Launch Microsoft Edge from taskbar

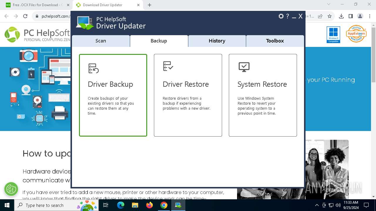[x=121, y=205]
